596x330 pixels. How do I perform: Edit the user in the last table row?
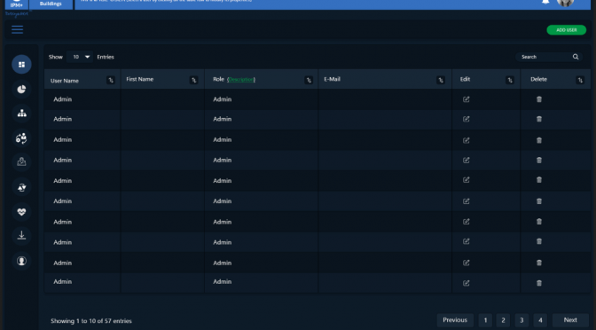tap(466, 283)
